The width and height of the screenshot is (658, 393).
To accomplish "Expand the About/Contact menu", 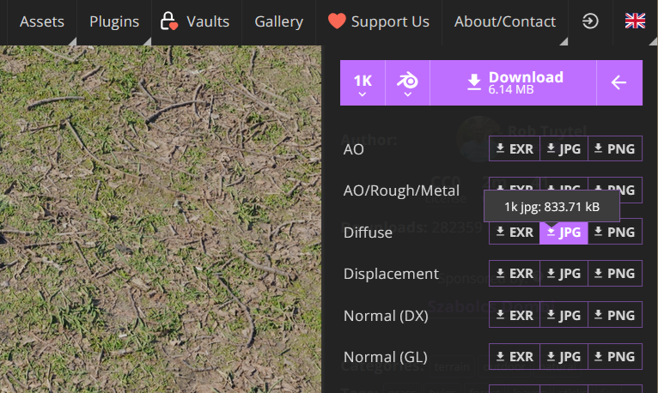I will coord(505,21).
